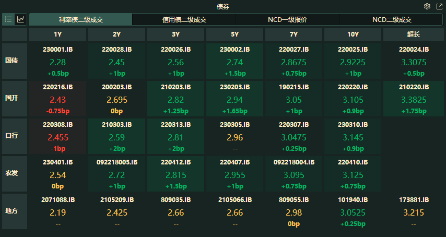Open bond 230305.IB cell

click(x=234, y=136)
